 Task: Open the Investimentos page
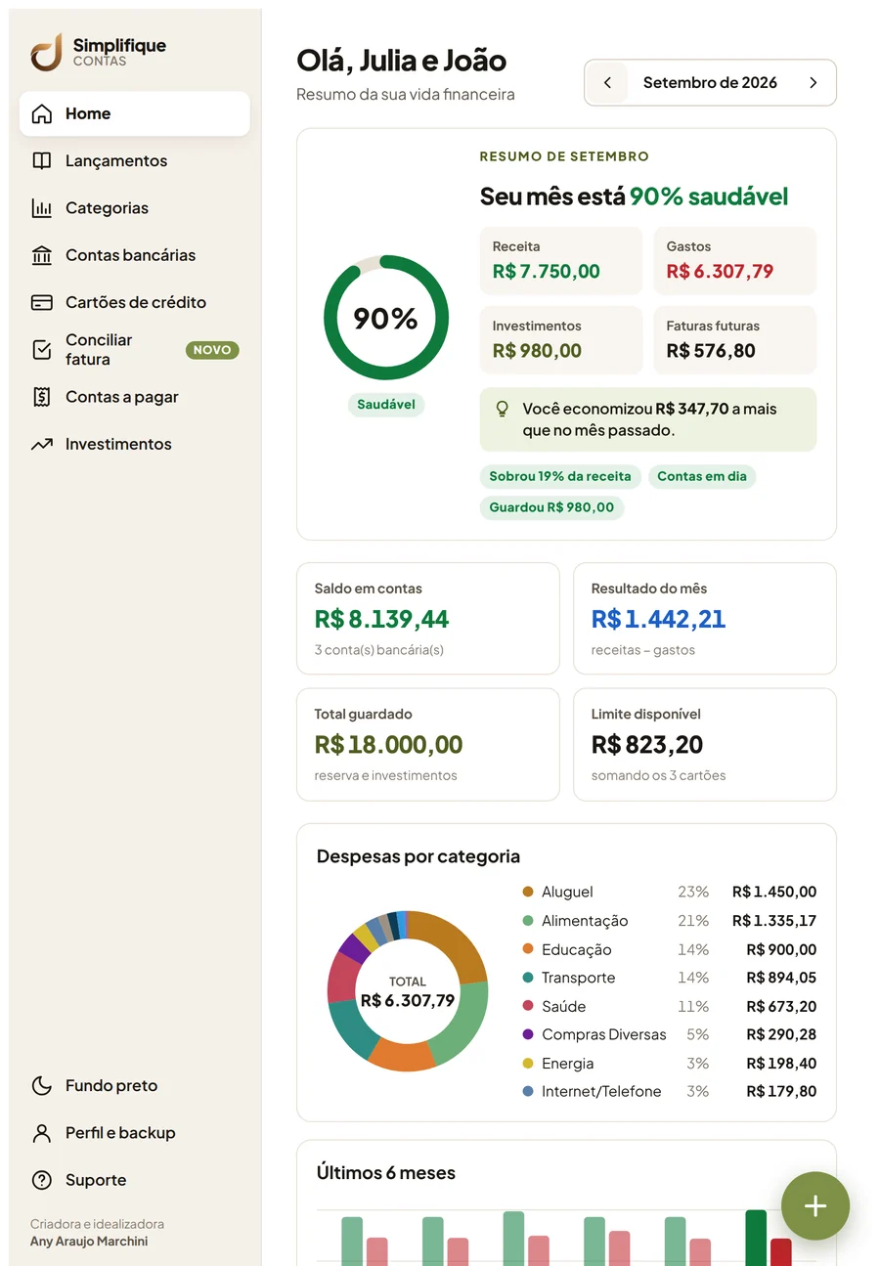click(x=135, y=444)
